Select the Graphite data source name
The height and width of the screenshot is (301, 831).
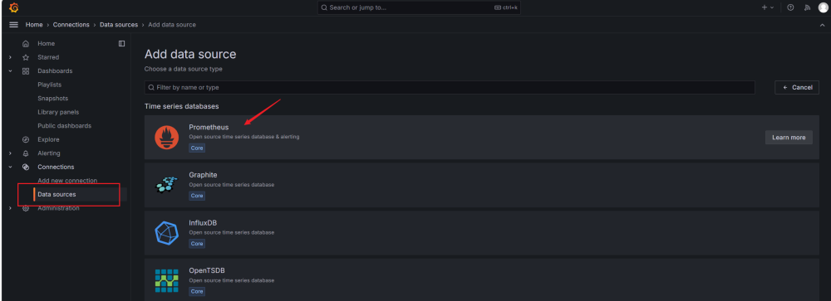(x=203, y=175)
